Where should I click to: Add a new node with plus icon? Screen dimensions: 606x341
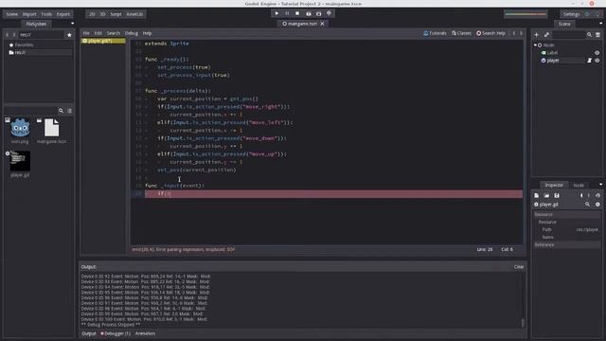[537, 35]
